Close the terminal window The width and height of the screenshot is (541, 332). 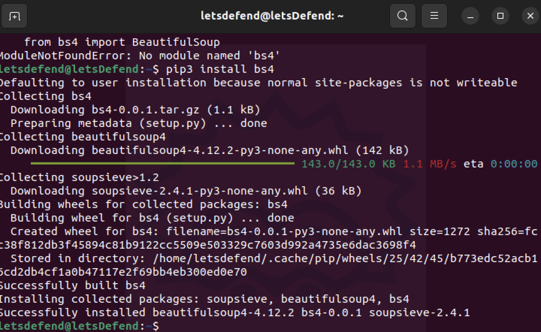coord(530,16)
